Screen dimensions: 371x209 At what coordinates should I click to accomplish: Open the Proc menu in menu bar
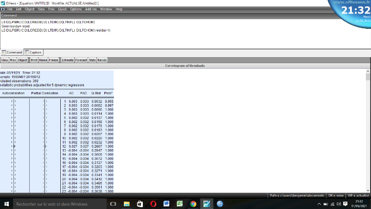(51, 9)
